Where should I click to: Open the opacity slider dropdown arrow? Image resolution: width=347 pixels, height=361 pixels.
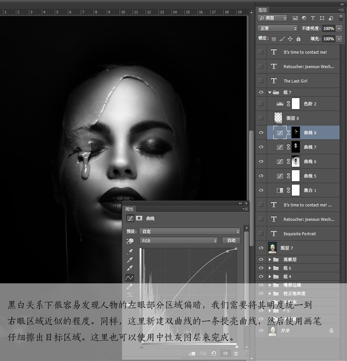[339, 28]
